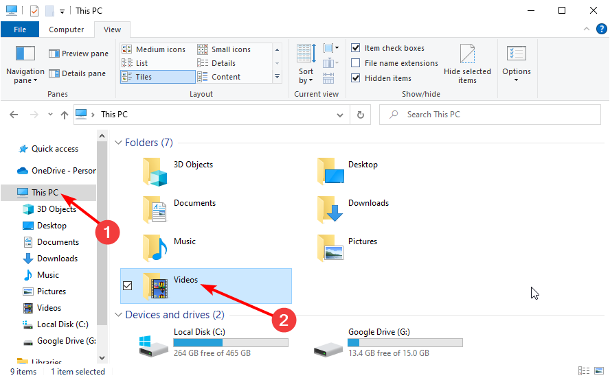Viewport: 610px width, 380px height.
Task: Collapse the ribbon with the caret
Action: (586, 29)
